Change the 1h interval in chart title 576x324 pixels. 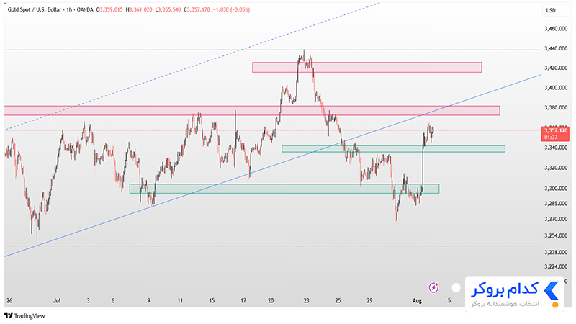[x=69, y=9]
